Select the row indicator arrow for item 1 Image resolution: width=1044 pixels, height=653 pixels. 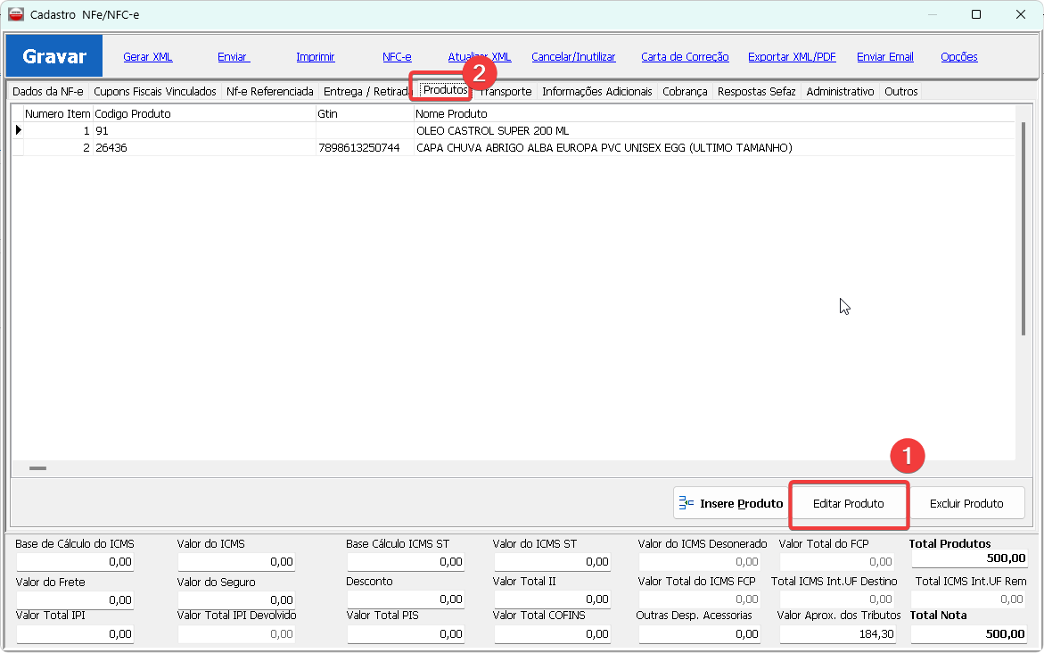click(x=18, y=130)
